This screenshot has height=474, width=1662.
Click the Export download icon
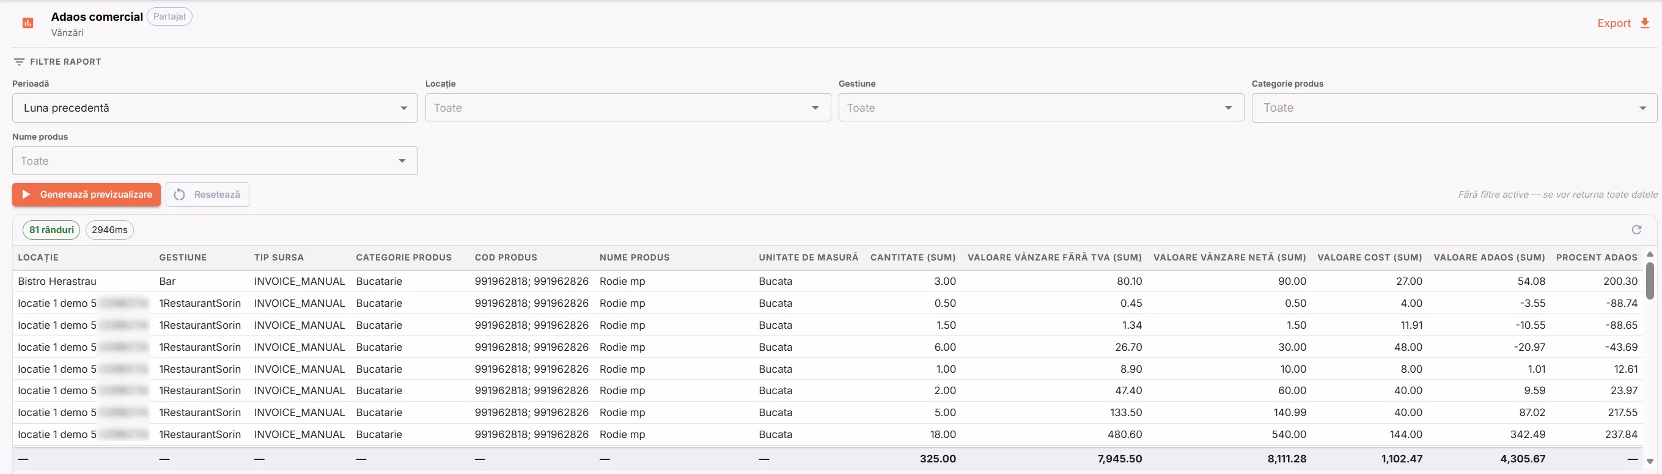[x=1645, y=23]
